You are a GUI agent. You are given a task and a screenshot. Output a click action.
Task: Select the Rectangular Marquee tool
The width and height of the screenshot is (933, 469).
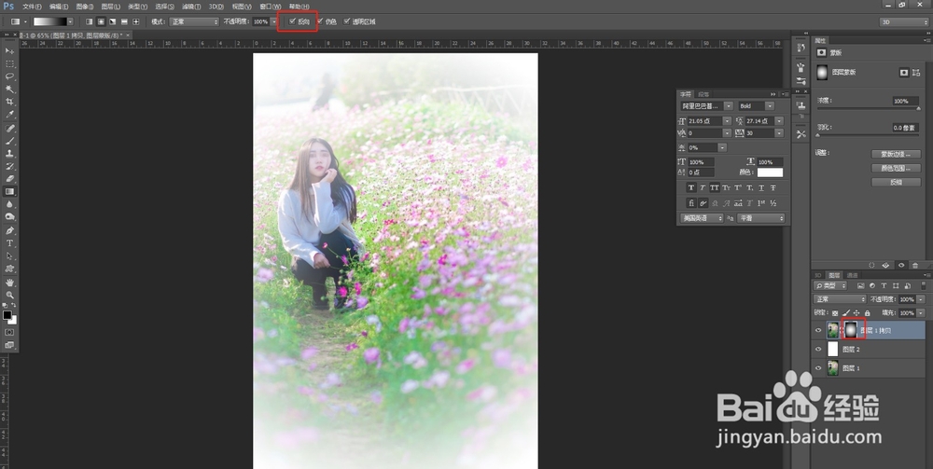9,63
